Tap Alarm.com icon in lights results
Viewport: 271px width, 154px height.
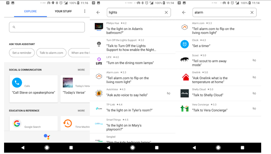tap(99, 76)
